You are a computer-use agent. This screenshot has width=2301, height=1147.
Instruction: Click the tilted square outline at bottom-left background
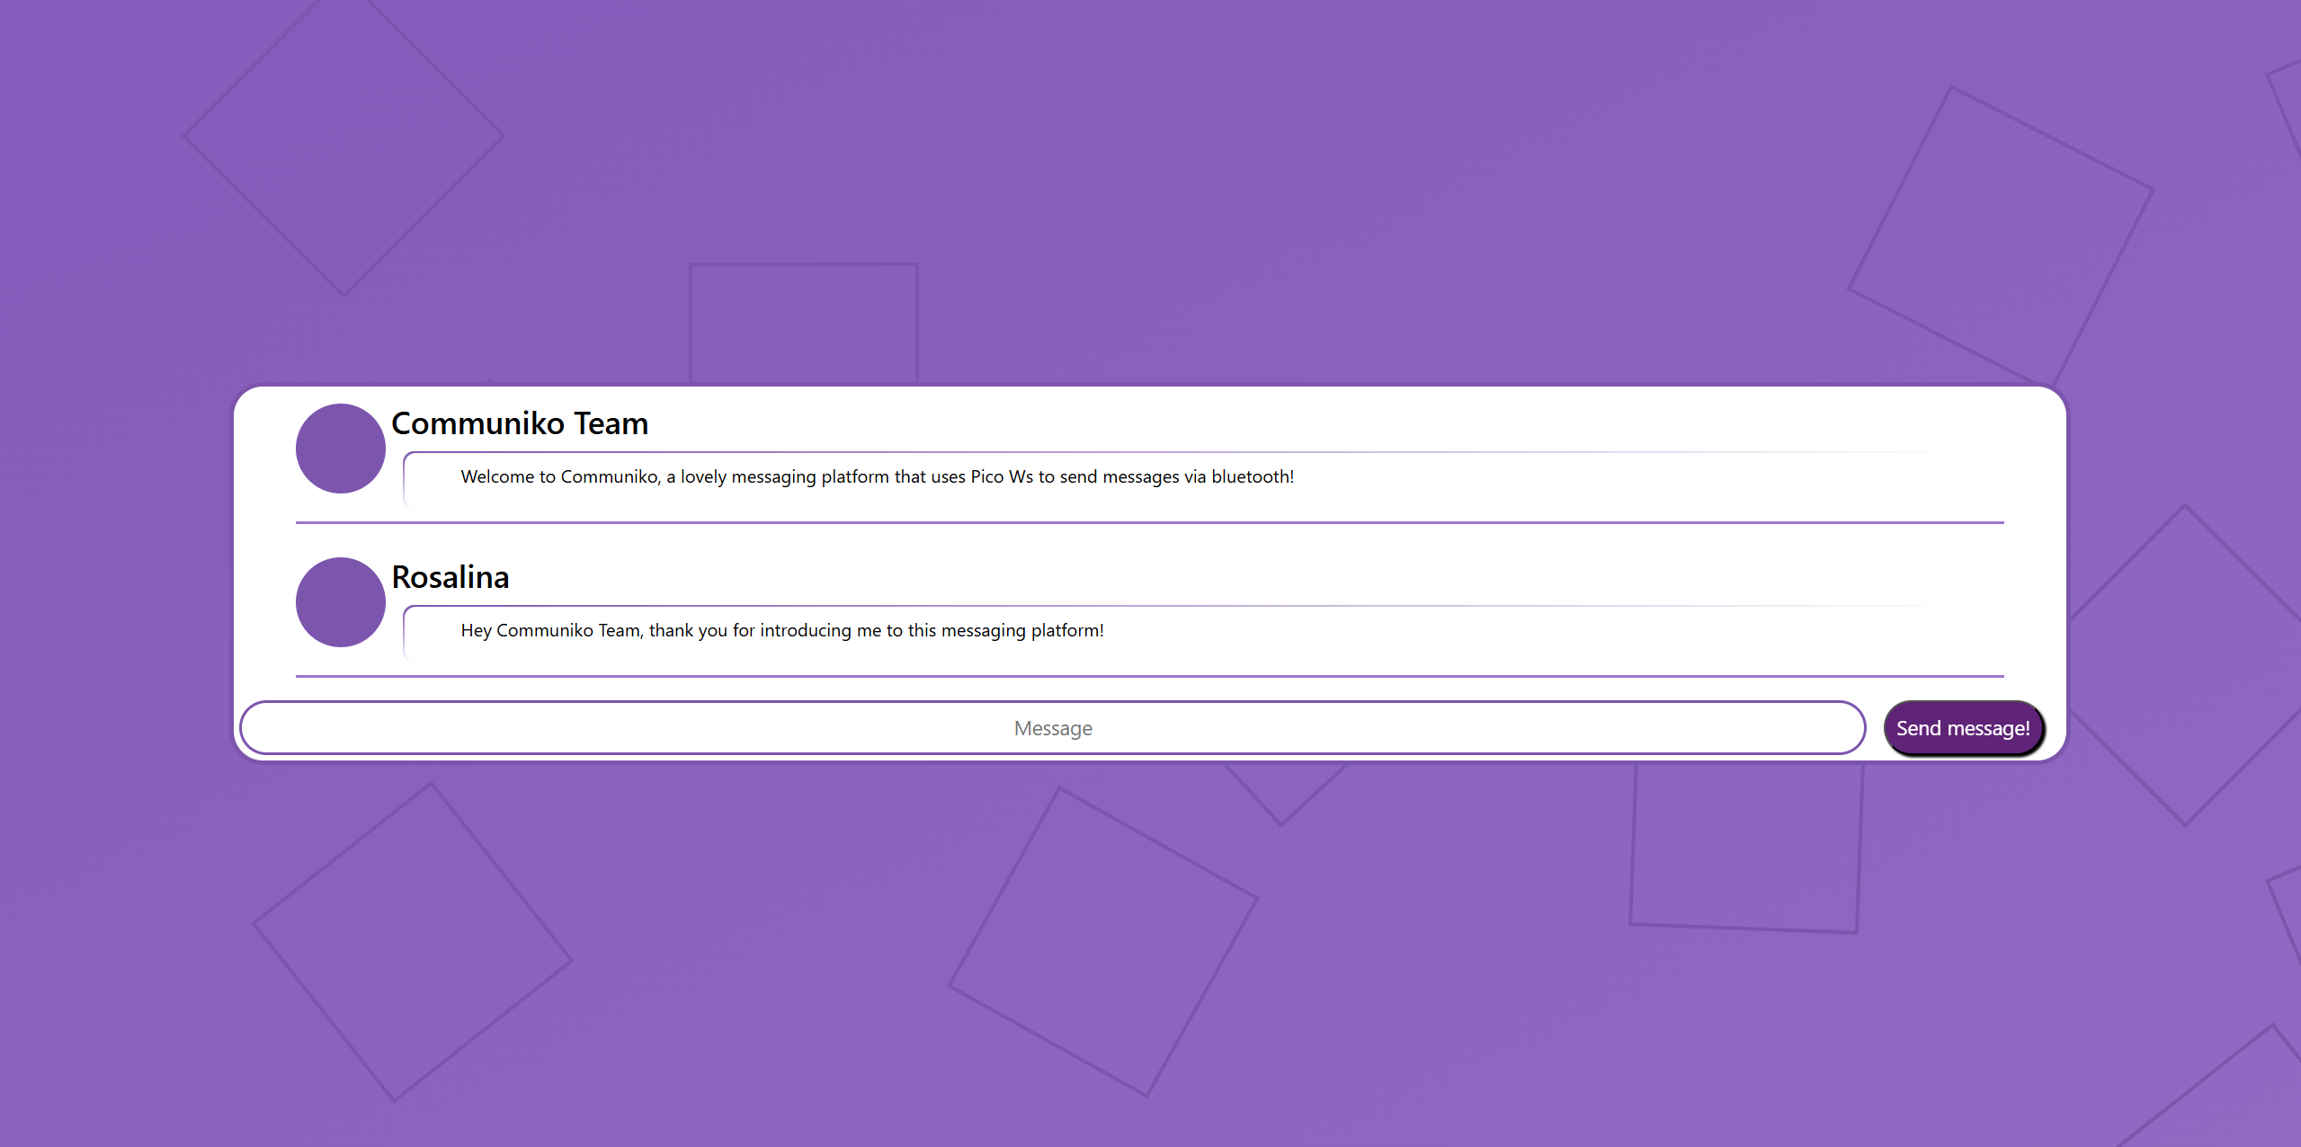click(x=412, y=941)
